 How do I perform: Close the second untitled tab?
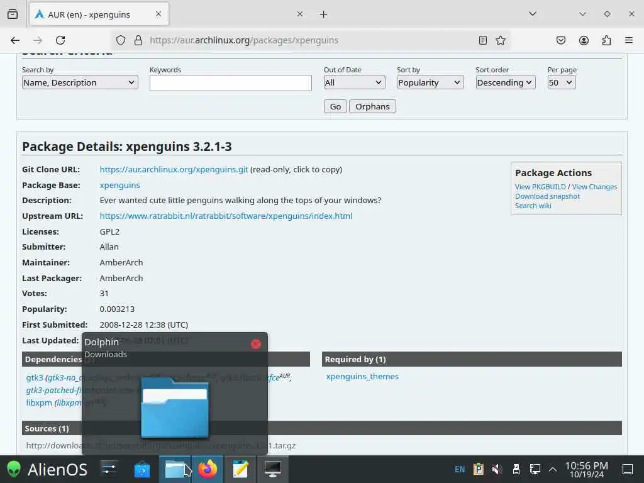coord(300,14)
